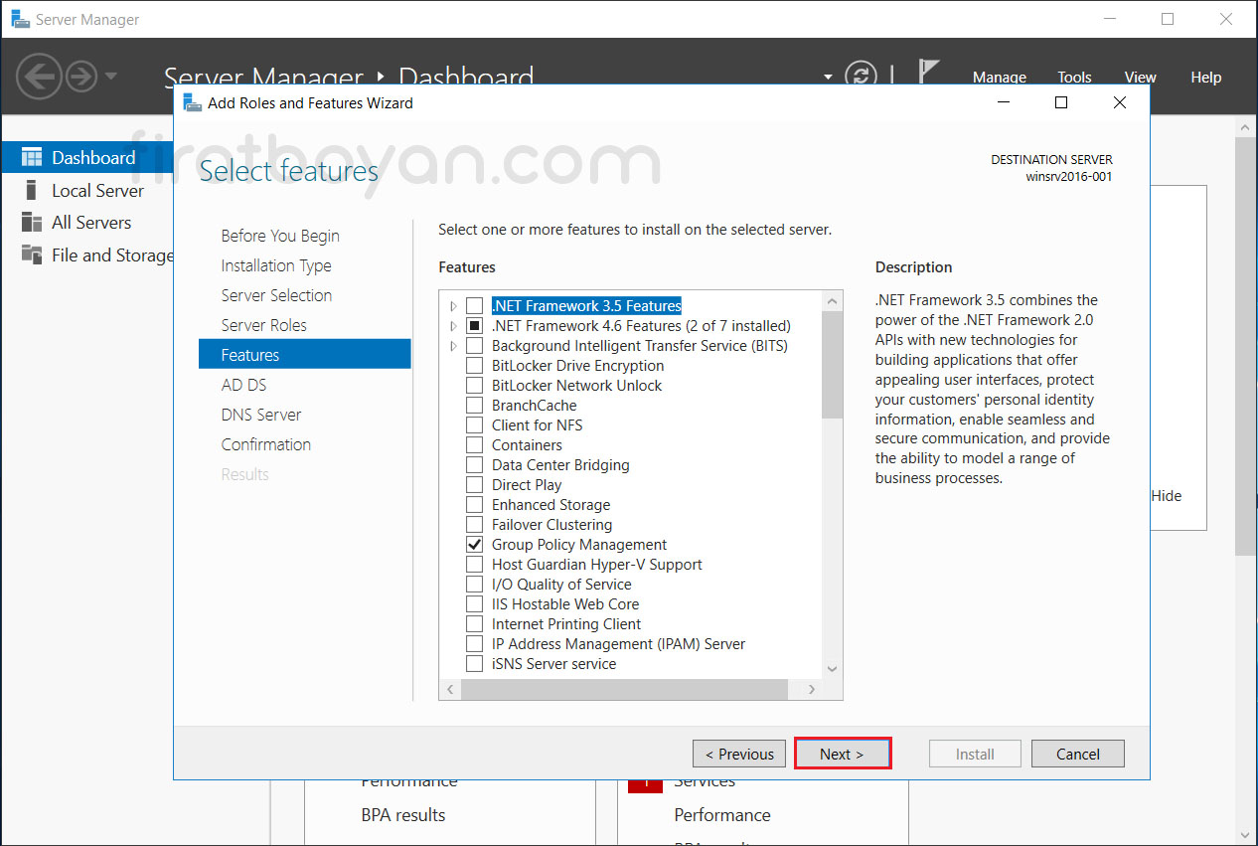Check Data Center Bridging

pyautogui.click(x=475, y=465)
